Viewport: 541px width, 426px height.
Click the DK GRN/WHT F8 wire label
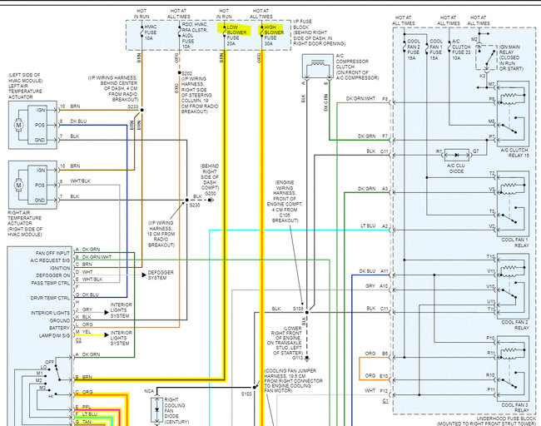[367, 99]
